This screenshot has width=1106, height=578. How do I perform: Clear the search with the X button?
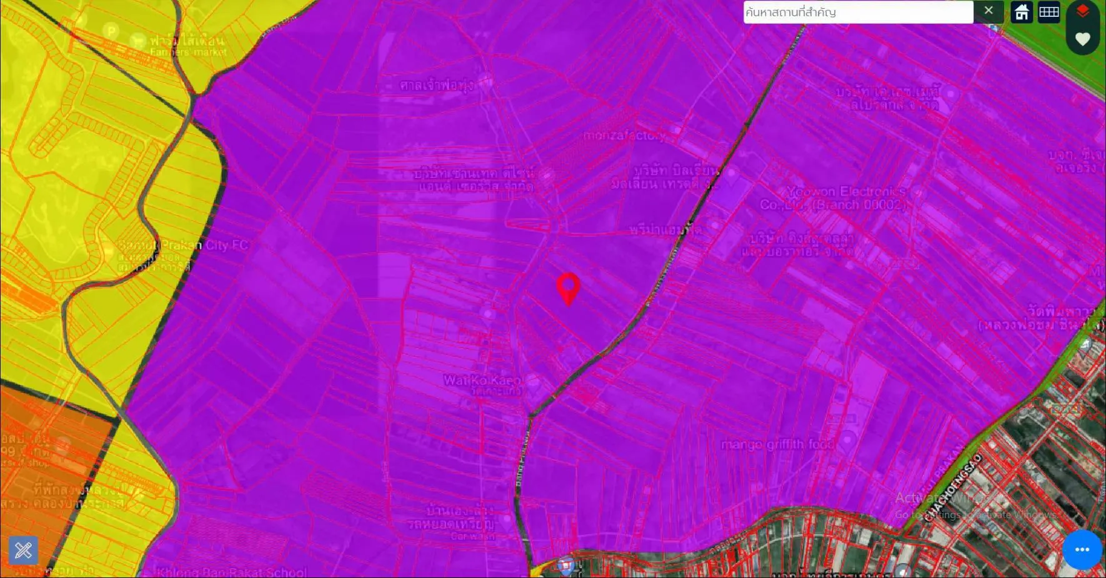click(989, 11)
